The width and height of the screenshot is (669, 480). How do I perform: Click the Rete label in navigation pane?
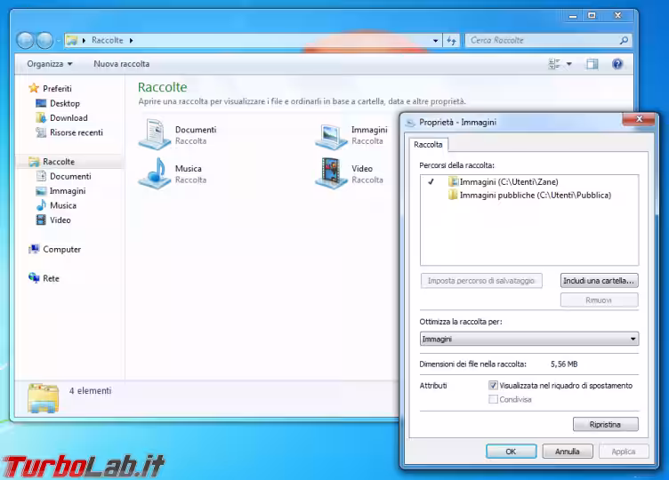pos(52,278)
